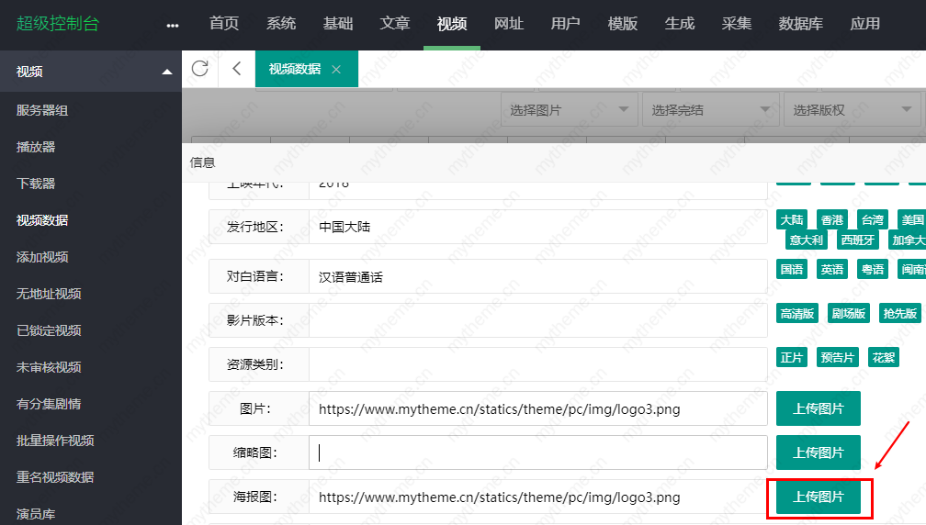The width and height of the screenshot is (926, 525).
Task: Click the 影片版本 text field
Action: pyautogui.click(x=537, y=320)
